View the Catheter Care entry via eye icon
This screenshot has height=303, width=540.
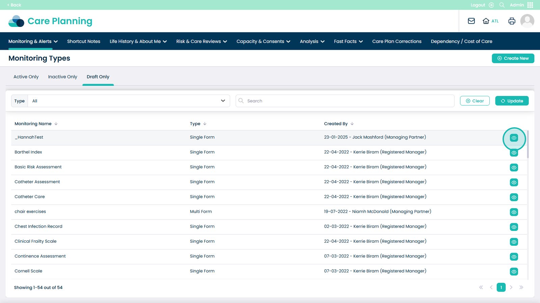click(x=514, y=197)
